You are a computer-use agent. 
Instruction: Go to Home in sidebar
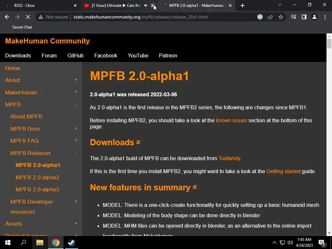[13, 68]
